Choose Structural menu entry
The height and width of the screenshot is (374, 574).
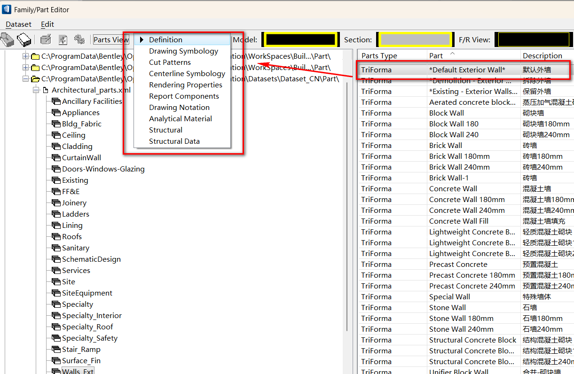182,130
